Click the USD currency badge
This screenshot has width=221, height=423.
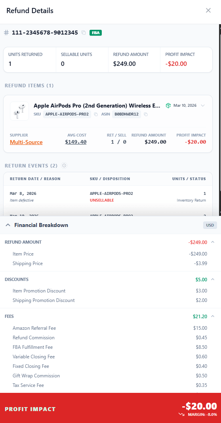pyautogui.click(x=210, y=225)
